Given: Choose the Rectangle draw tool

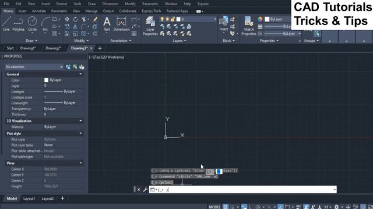Looking at the screenshot, I should point(54,19).
